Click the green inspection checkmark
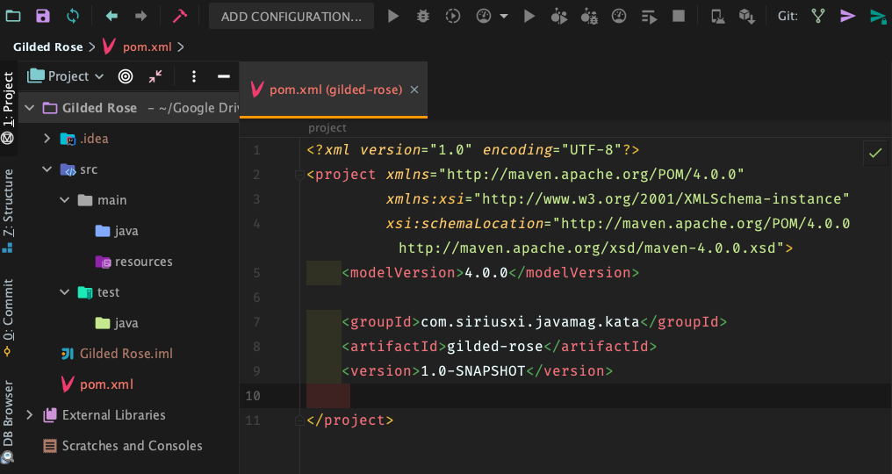The width and height of the screenshot is (892, 474). click(x=875, y=153)
